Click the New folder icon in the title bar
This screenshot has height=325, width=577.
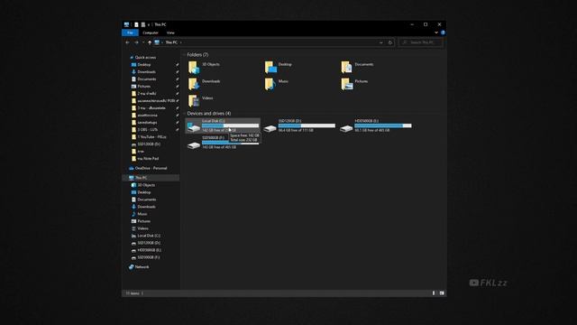coord(142,24)
